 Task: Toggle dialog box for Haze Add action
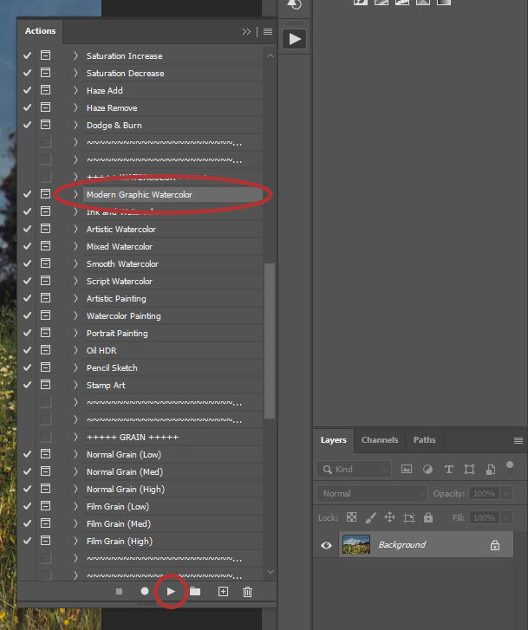45,90
